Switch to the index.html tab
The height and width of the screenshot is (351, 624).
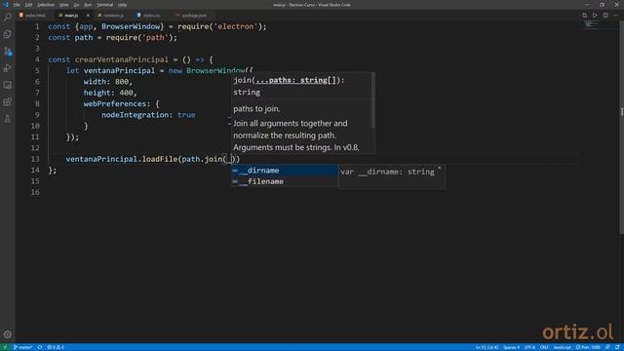pos(35,16)
